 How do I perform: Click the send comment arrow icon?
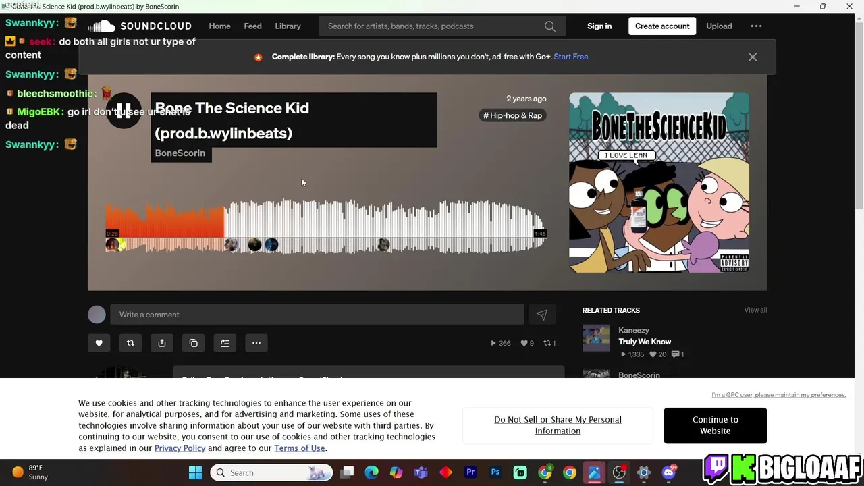pyautogui.click(x=541, y=315)
